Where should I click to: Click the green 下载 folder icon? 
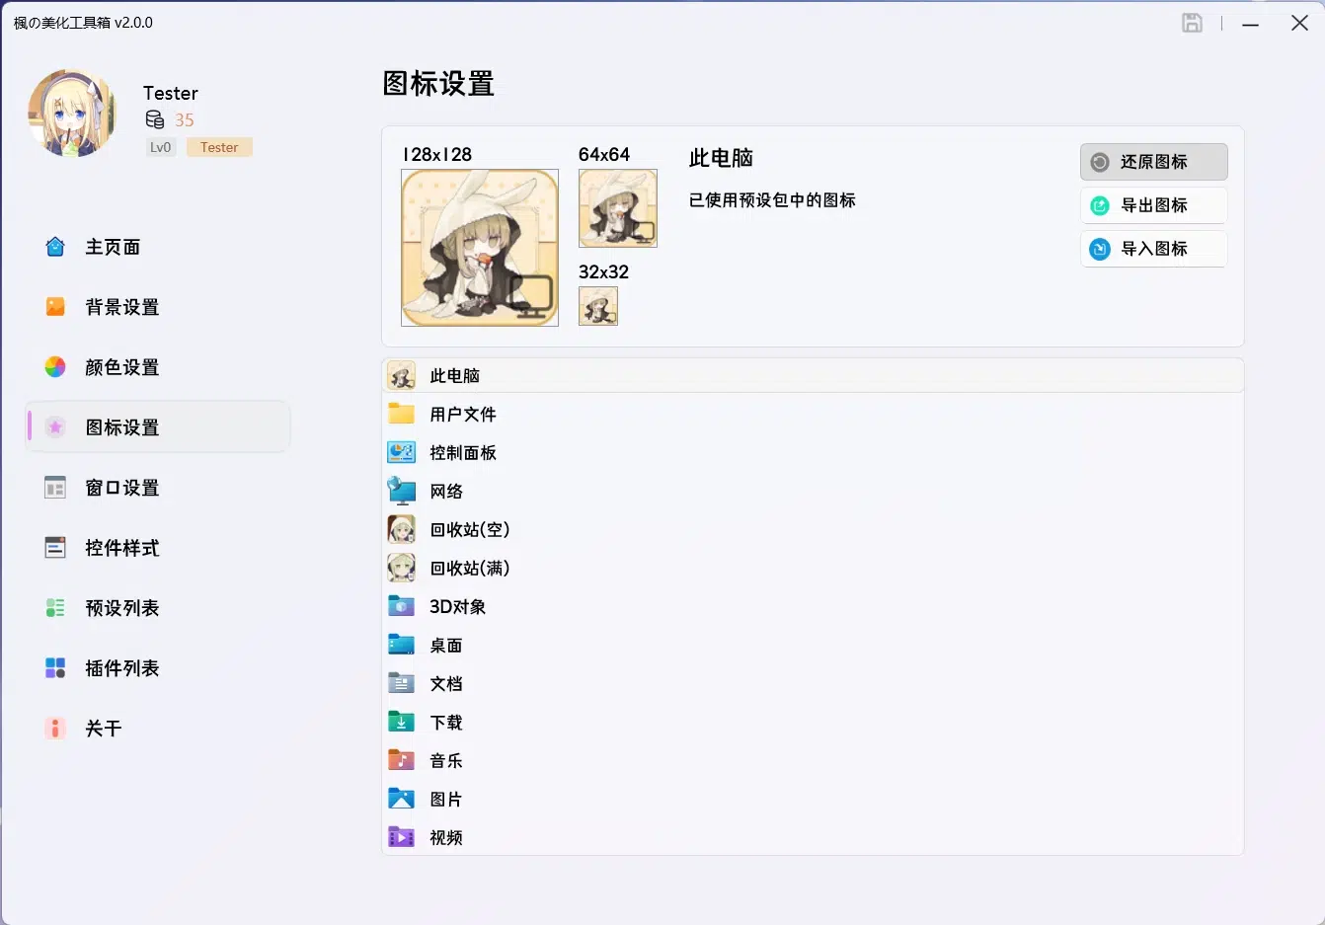click(x=401, y=722)
